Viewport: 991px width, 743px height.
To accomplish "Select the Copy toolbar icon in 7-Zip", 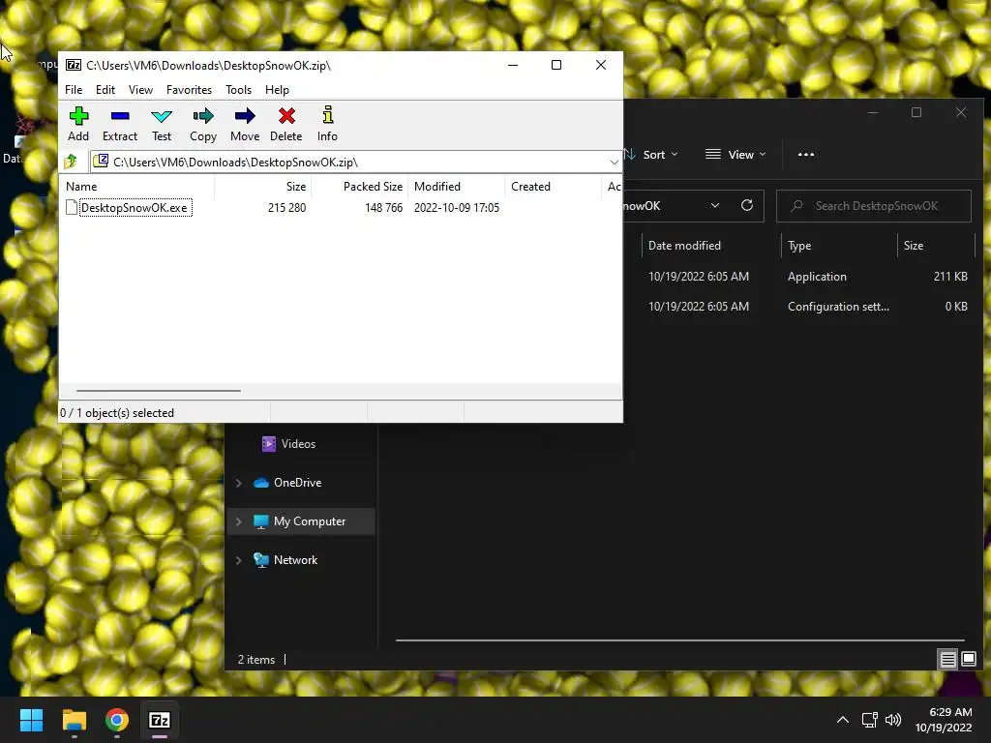I will click(x=203, y=124).
